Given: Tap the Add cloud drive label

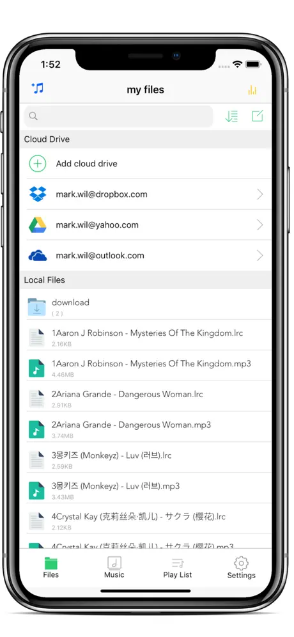Looking at the screenshot, I should [x=86, y=164].
